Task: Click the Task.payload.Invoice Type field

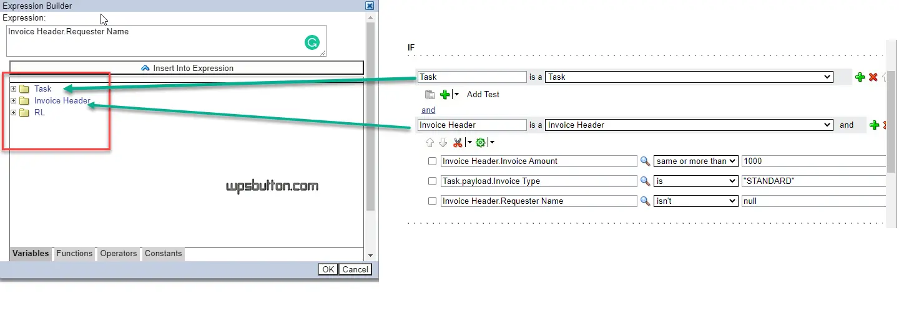Action: tap(539, 181)
